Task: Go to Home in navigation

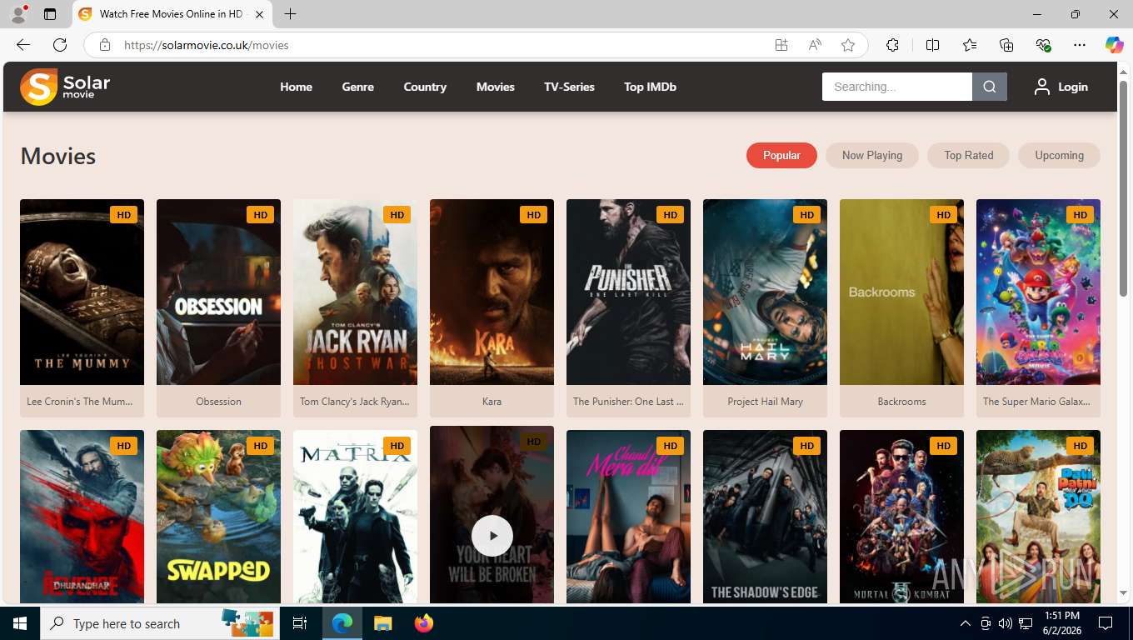Action: [x=296, y=87]
